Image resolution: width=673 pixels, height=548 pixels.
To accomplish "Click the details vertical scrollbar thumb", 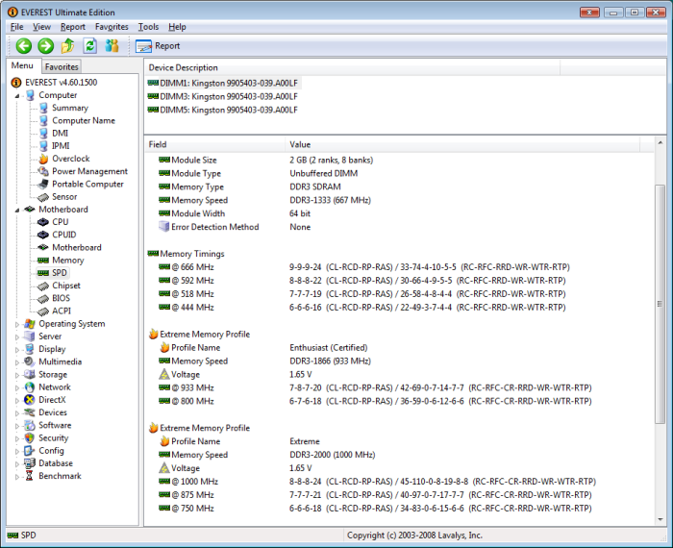I will click(x=661, y=304).
